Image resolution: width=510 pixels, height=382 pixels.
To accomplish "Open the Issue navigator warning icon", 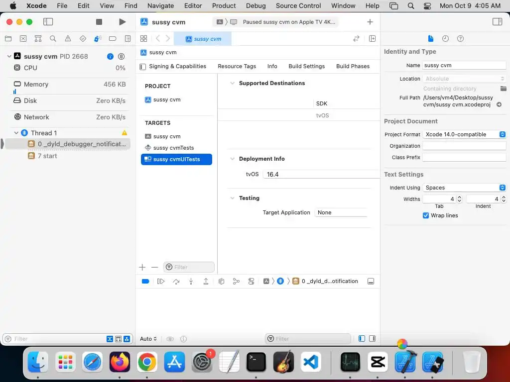I will [x=68, y=39].
